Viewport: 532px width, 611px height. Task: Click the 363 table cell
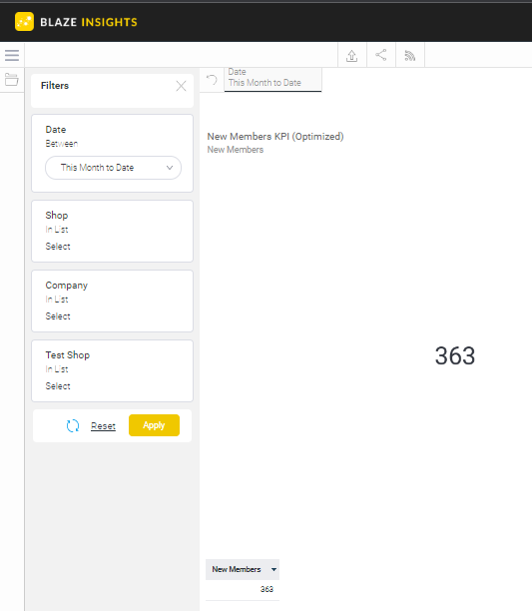click(x=266, y=589)
